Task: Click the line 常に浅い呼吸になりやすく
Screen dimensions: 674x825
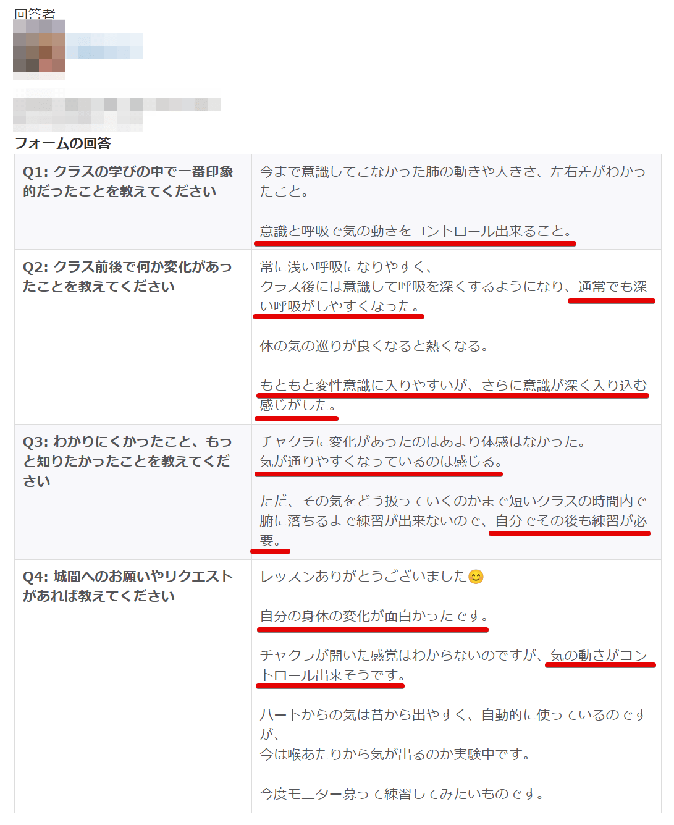Action: [x=346, y=267]
